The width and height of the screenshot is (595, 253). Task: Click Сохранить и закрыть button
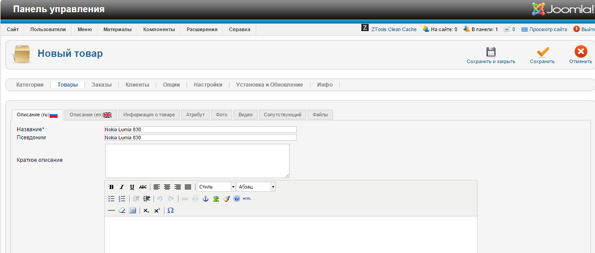tap(491, 55)
